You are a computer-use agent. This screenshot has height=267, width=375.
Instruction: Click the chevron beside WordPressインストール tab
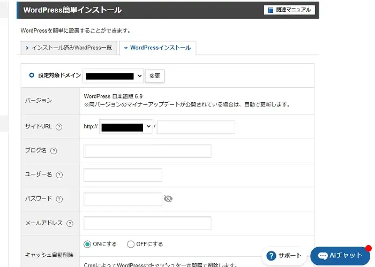click(x=126, y=48)
